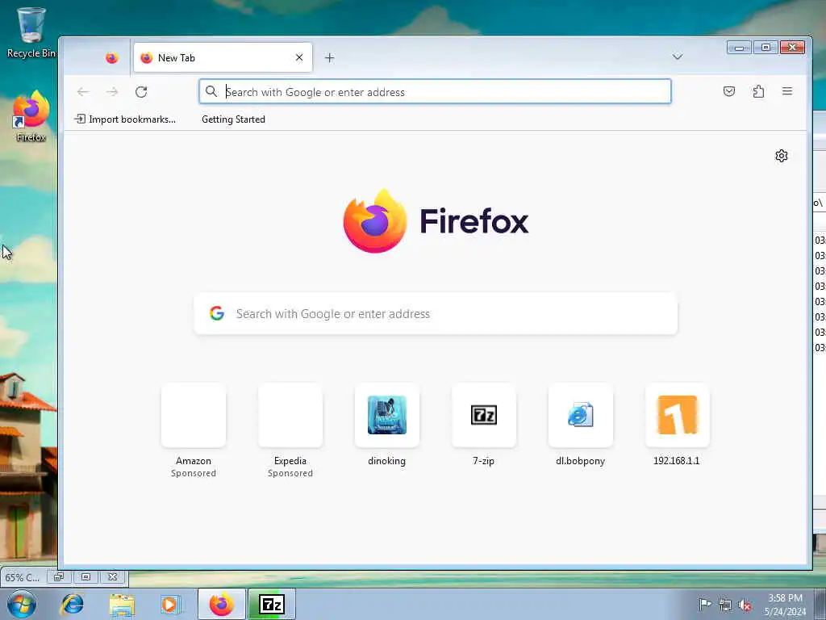The height and width of the screenshot is (620, 826).
Task: Open network icon in system tray
Action: click(725, 605)
